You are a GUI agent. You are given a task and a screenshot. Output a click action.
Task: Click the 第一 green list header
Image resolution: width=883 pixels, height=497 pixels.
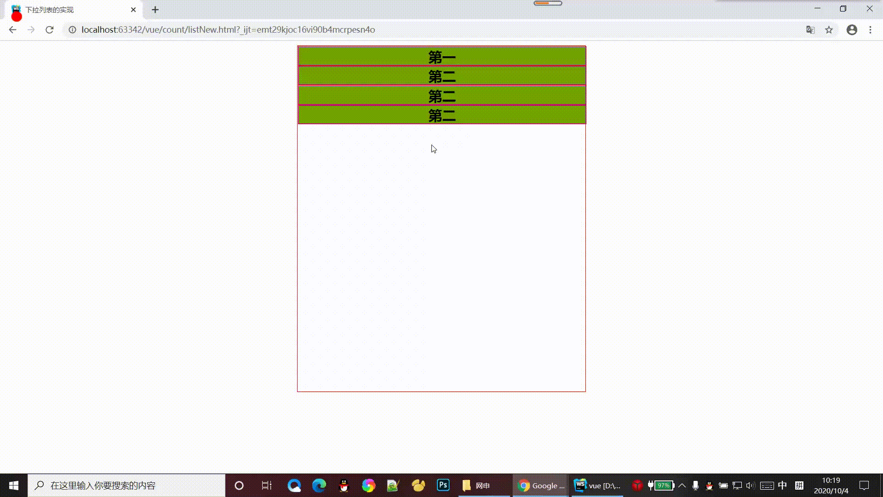[441, 57]
